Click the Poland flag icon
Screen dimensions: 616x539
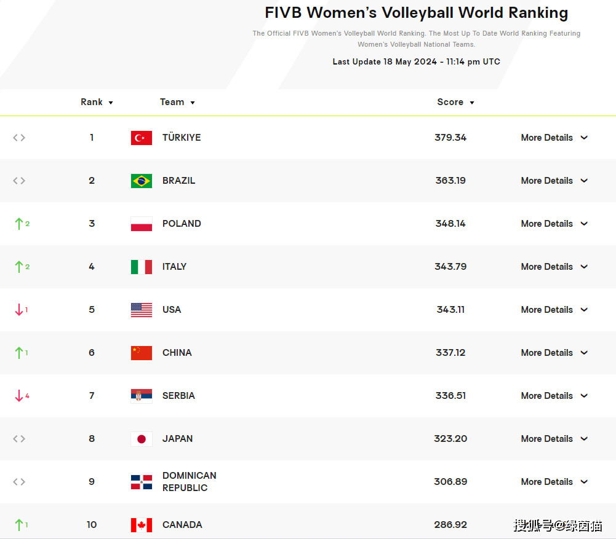pos(142,224)
